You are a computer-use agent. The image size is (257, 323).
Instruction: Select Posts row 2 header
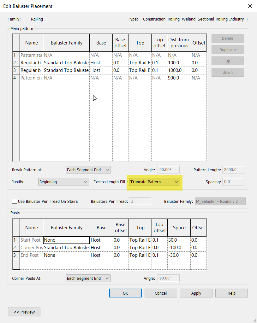pyautogui.click(x=16, y=248)
